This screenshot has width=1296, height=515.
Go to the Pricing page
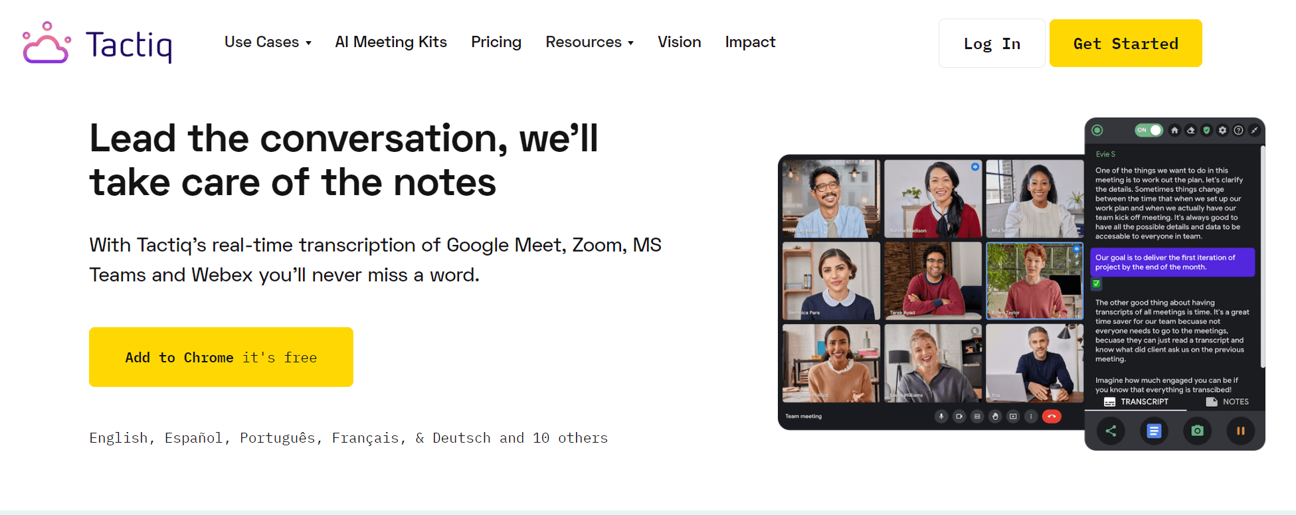(496, 42)
